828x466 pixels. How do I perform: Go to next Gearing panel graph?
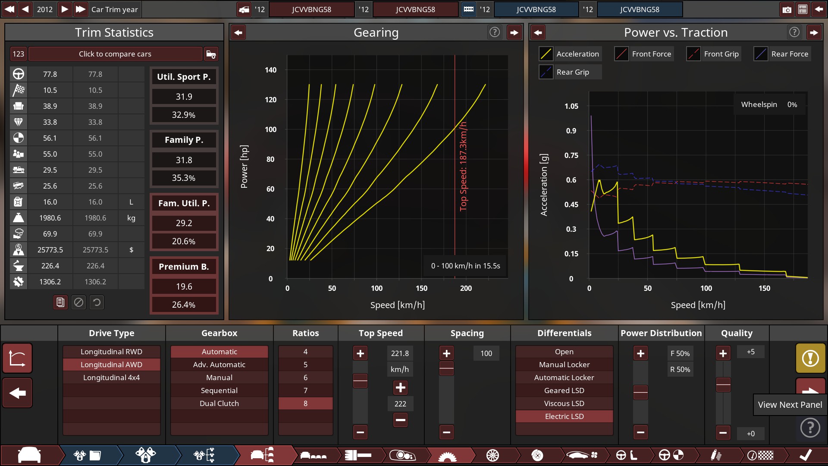point(514,32)
